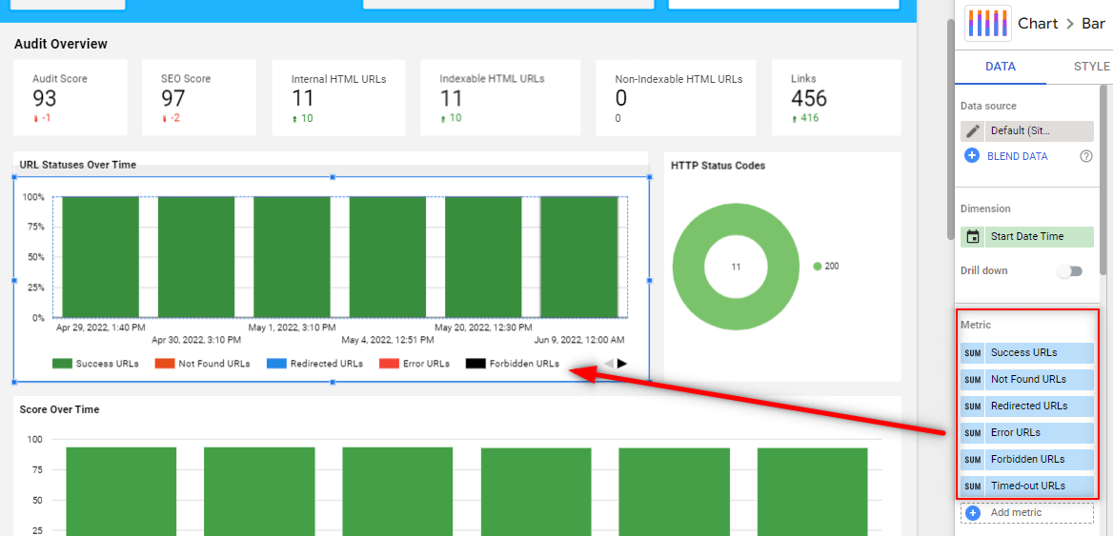This screenshot has height=536, width=1113.
Task: Click the HTTP Status Codes title
Action: 718,166
